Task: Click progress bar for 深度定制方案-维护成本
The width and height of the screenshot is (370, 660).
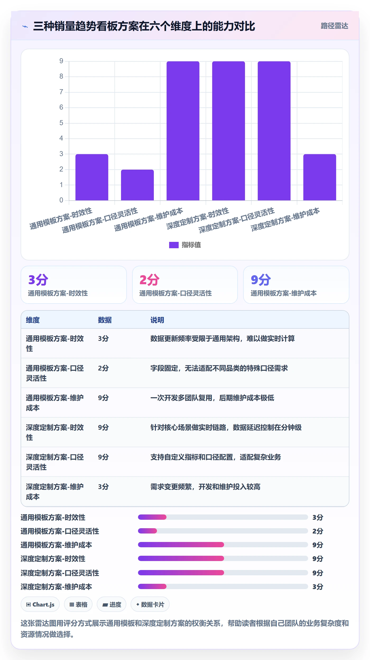Action: coord(223,586)
